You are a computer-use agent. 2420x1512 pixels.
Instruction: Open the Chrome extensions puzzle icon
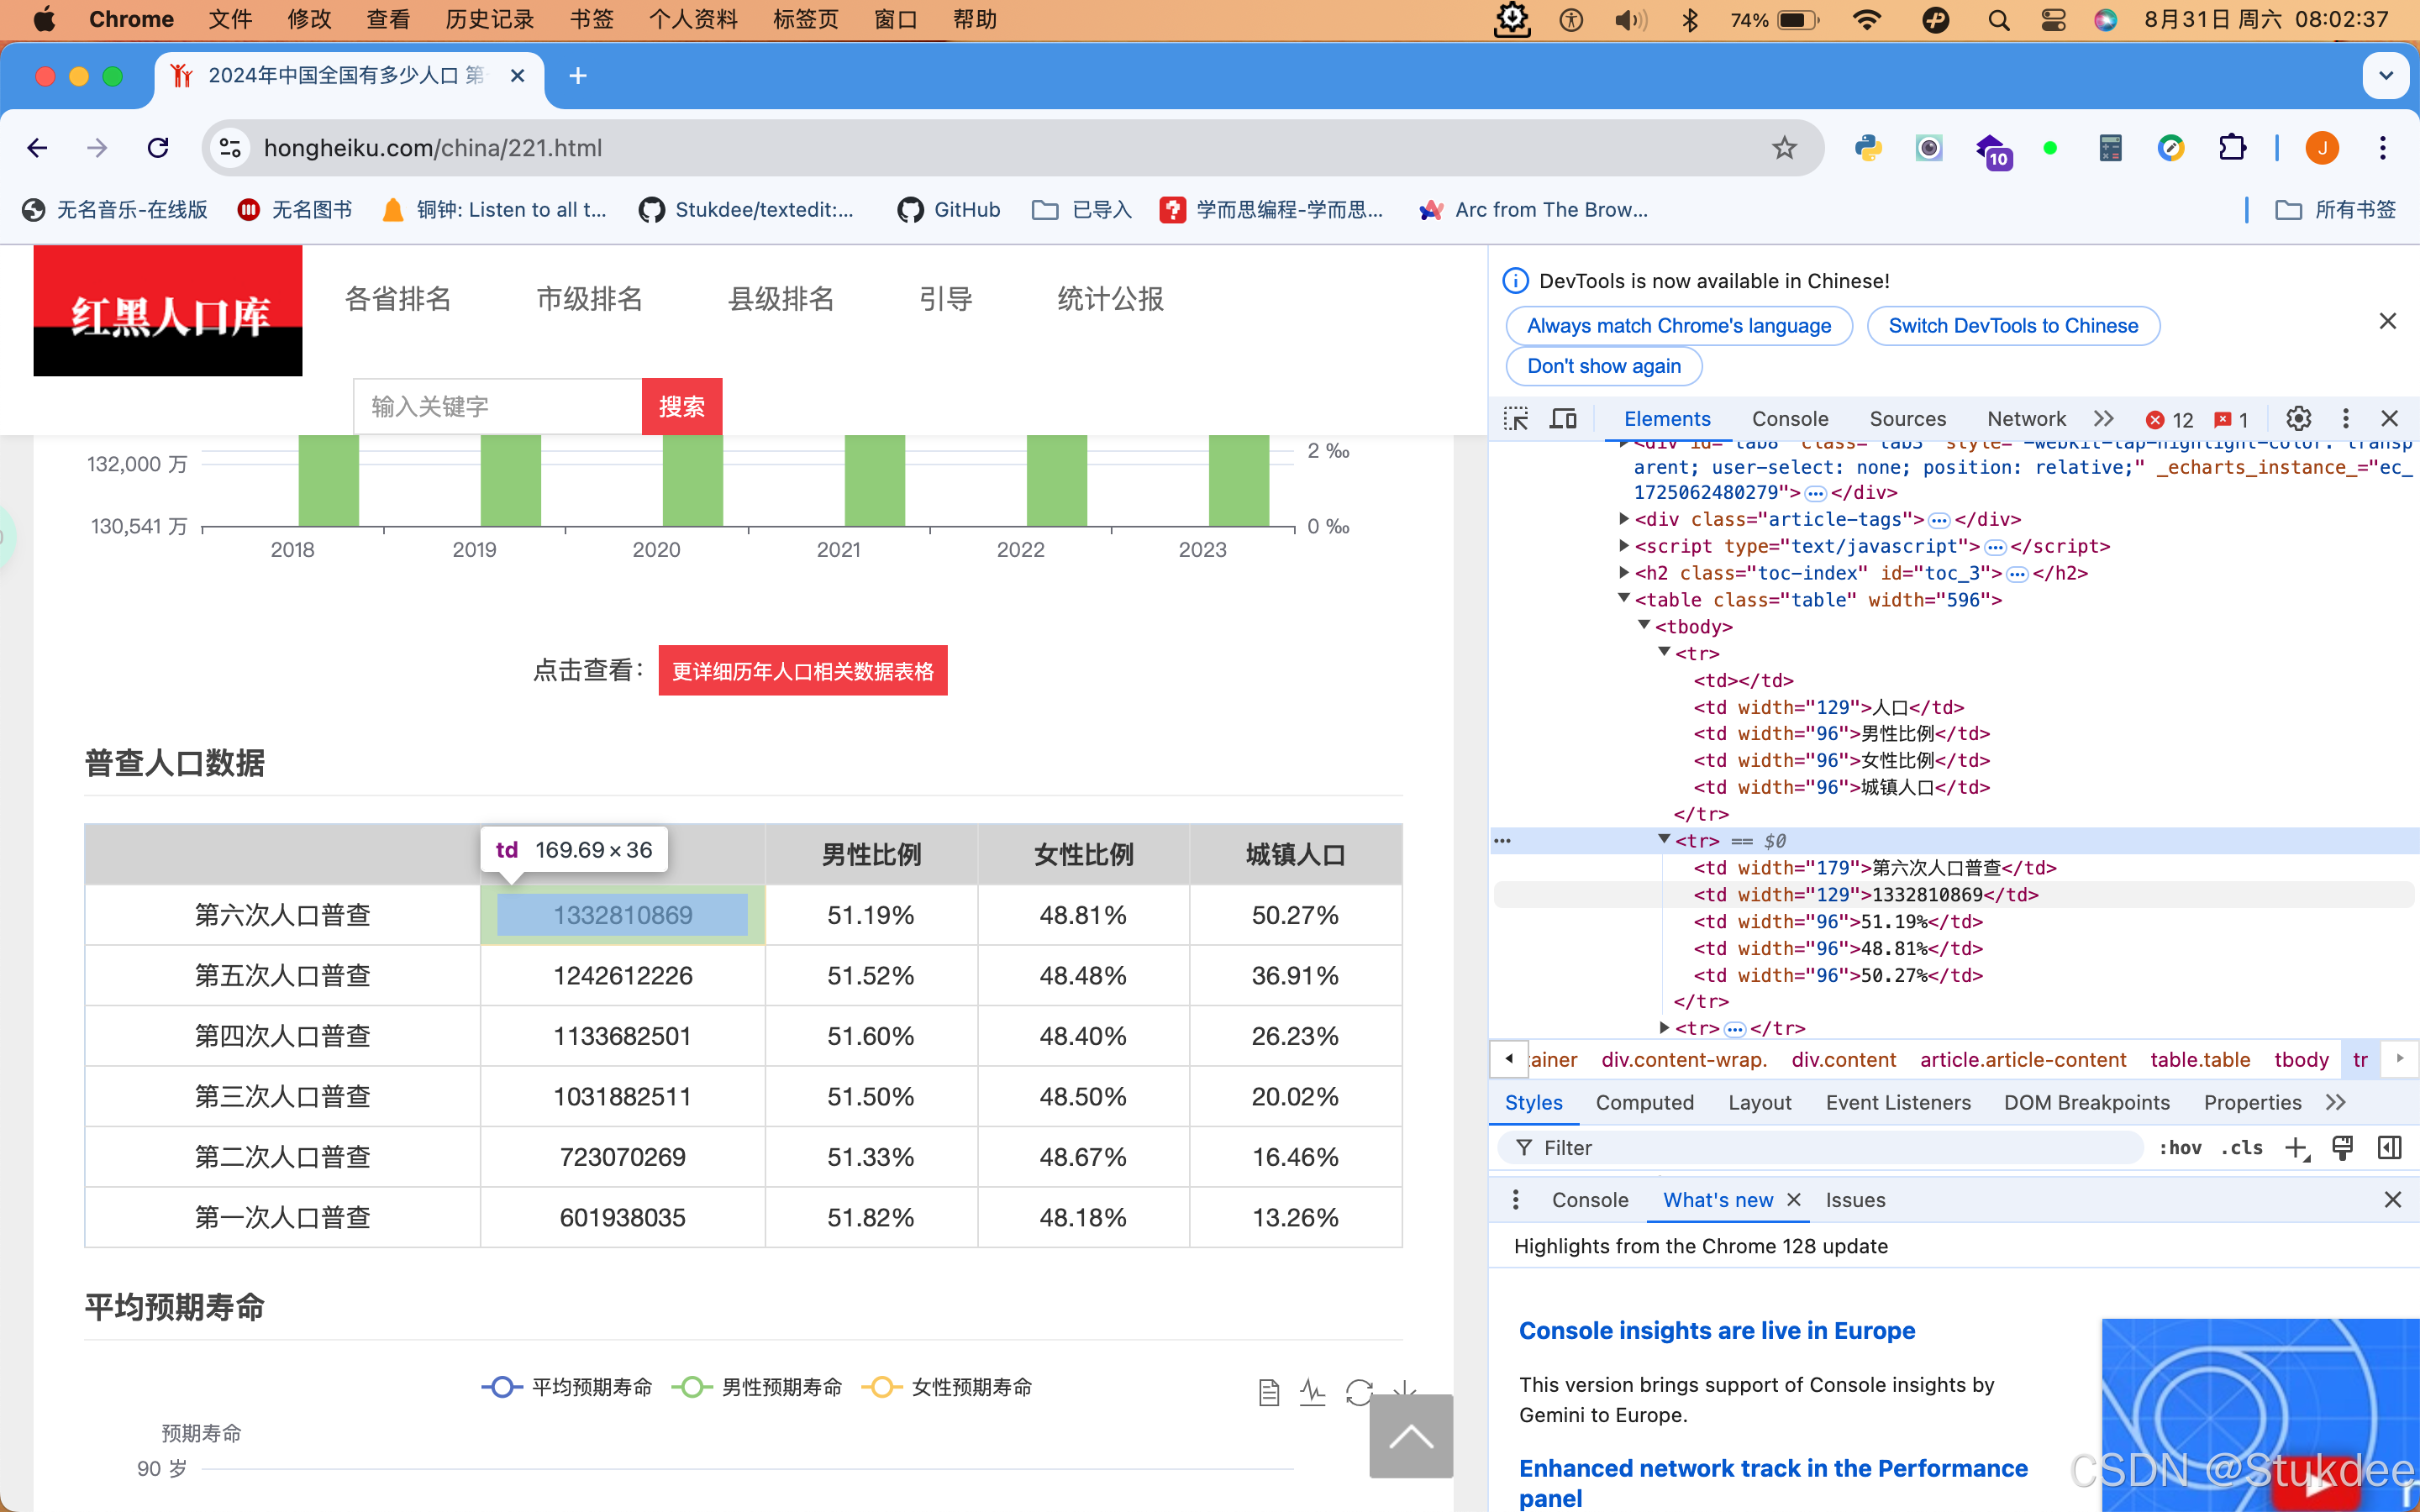[x=2232, y=148]
